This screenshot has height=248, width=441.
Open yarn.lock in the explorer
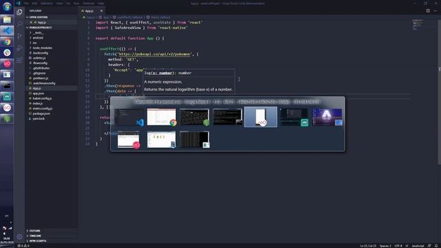39,118
